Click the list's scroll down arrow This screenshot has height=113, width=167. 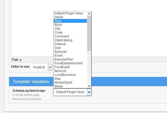(89, 86)
